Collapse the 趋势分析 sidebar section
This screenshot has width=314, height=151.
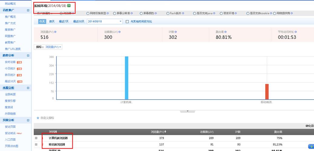click(28, 56)
